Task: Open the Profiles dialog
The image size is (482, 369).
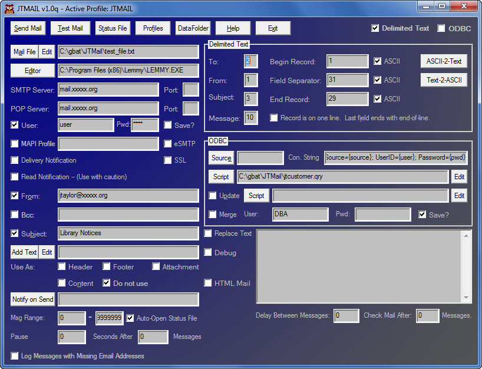Action: pos(153,28)
